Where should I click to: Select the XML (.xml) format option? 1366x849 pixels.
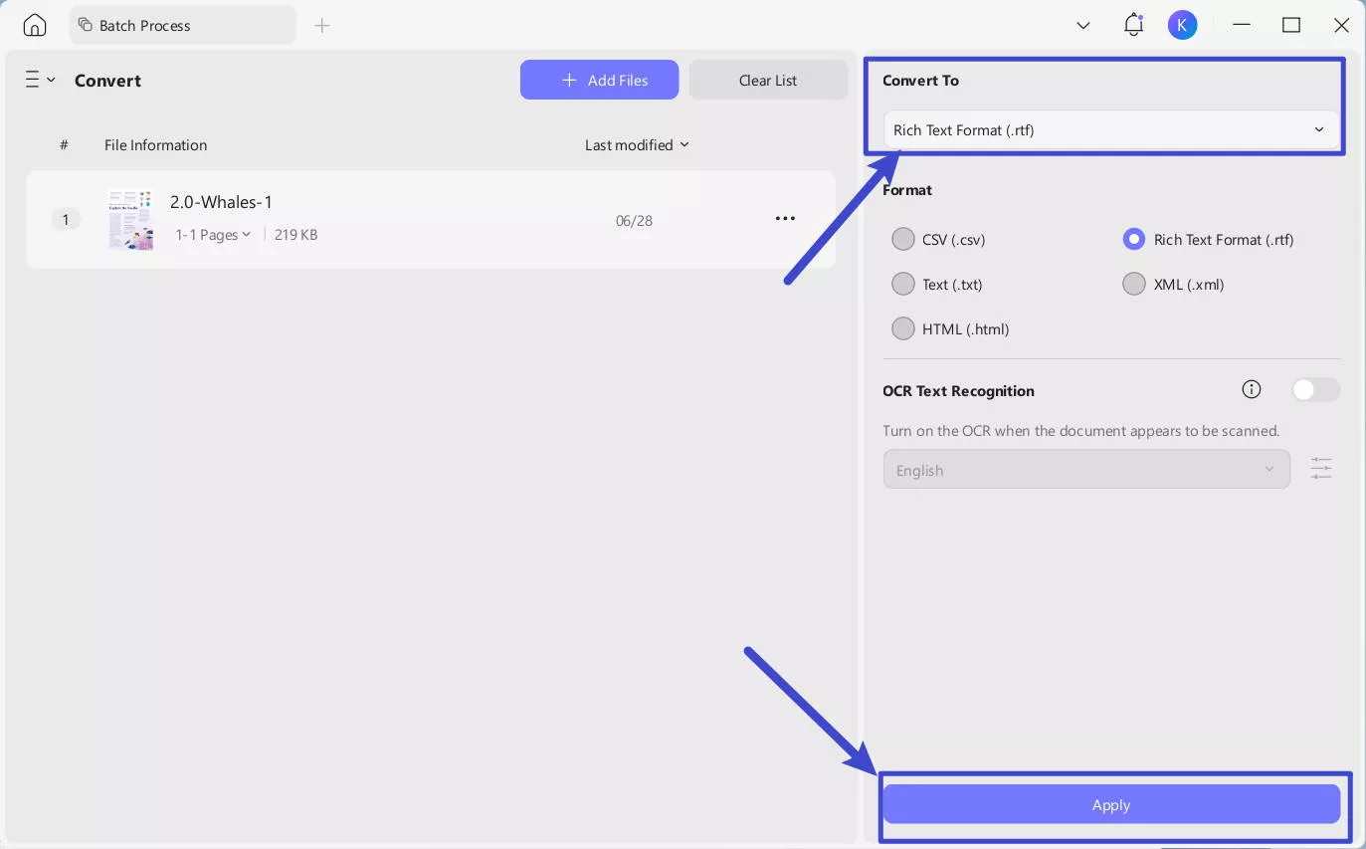(x=1134, y=284)
